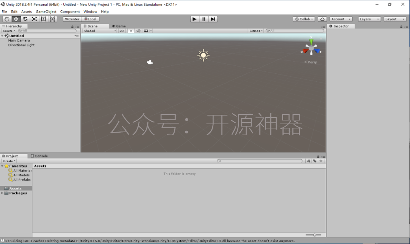The height and width of the screenshot is (244, 410).
Task: Open the cloud Services button
Action: point(322,19)
